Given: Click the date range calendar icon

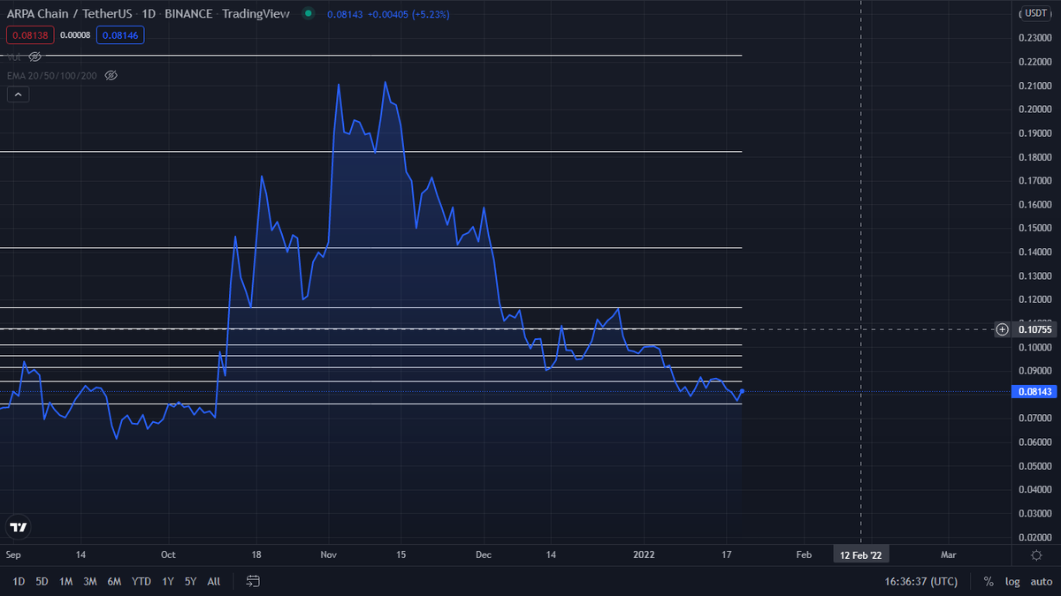Looking at the screenshot, I should coord(253,581).
